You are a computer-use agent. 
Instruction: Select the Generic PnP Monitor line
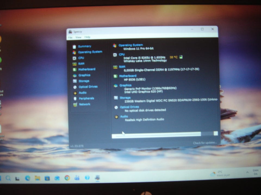(150, 88)
